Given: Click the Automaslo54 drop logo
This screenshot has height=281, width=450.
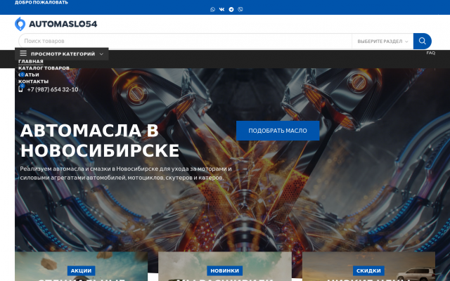Looking at the screenshot, I should (x=20, y=24).
